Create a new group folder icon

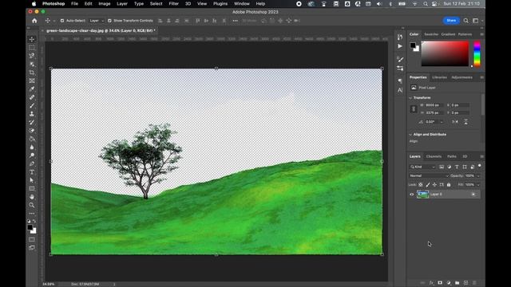[458, 283]
